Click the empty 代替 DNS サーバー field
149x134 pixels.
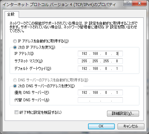click(x=100, y=100)
